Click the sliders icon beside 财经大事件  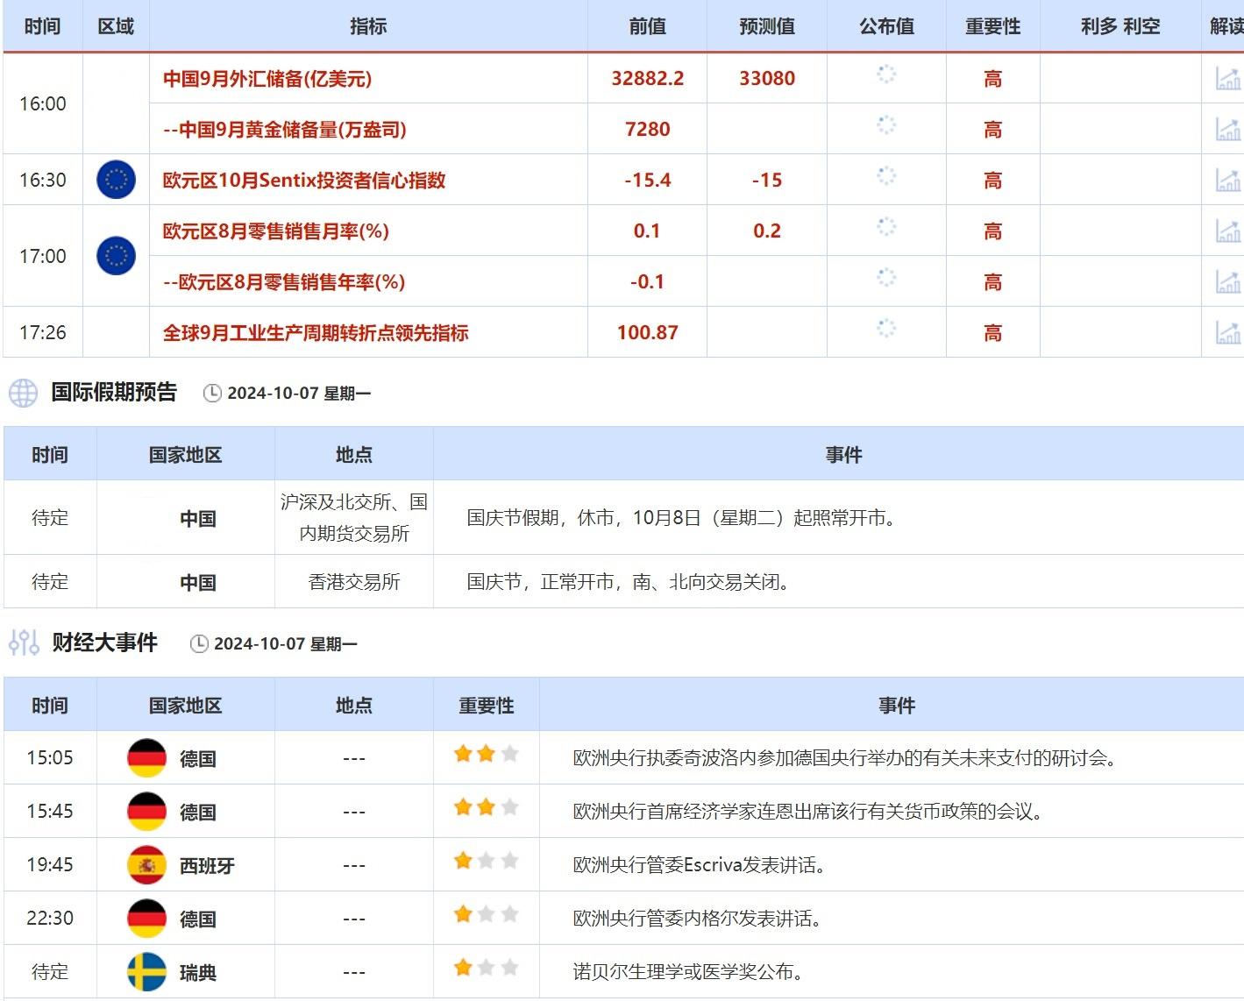coord(24,642)
